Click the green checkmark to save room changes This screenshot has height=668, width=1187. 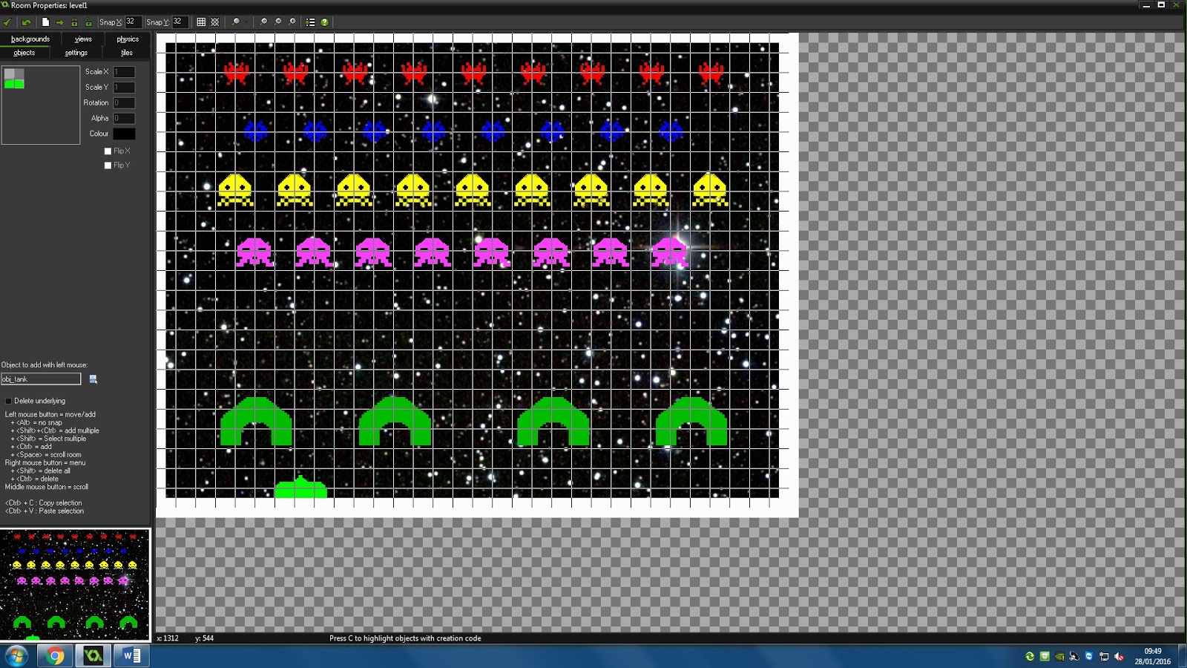7,22
